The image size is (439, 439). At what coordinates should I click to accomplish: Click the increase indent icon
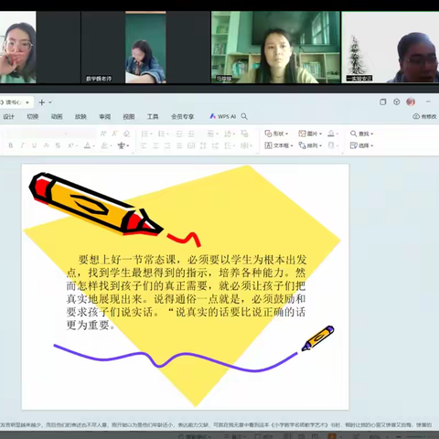[191, 134]
